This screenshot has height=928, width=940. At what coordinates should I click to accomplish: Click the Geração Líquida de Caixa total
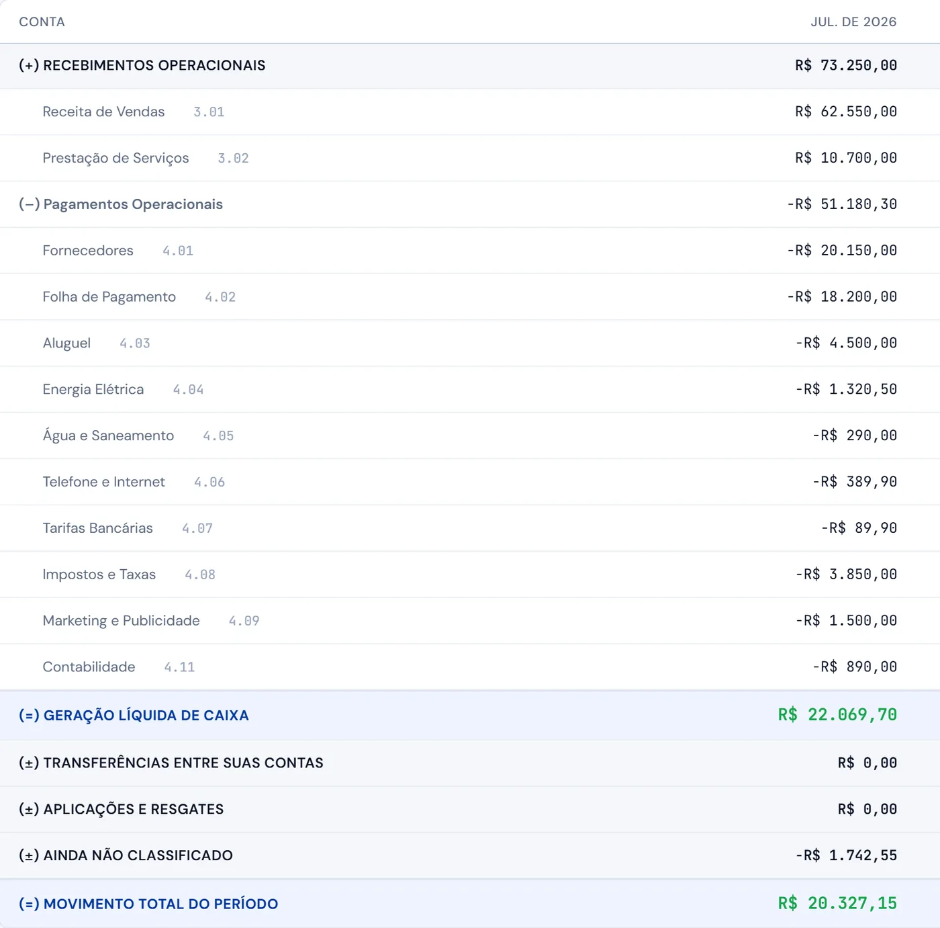tap(837, 715)
